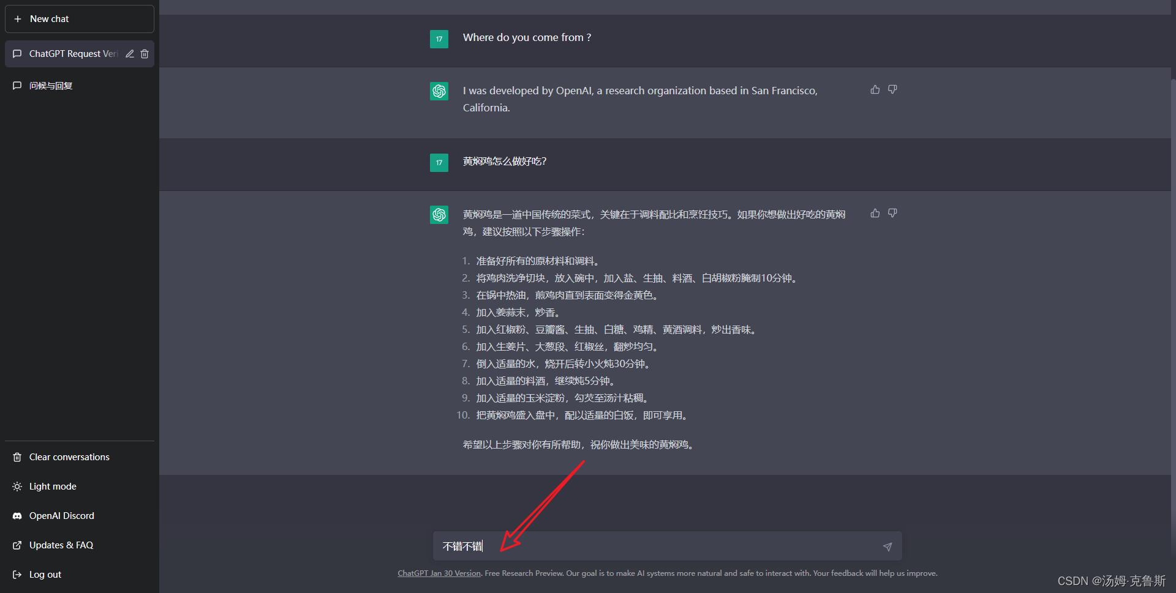Give a thumbs up to the English answer
The image size is (1176, 593).
coord(875,89)
